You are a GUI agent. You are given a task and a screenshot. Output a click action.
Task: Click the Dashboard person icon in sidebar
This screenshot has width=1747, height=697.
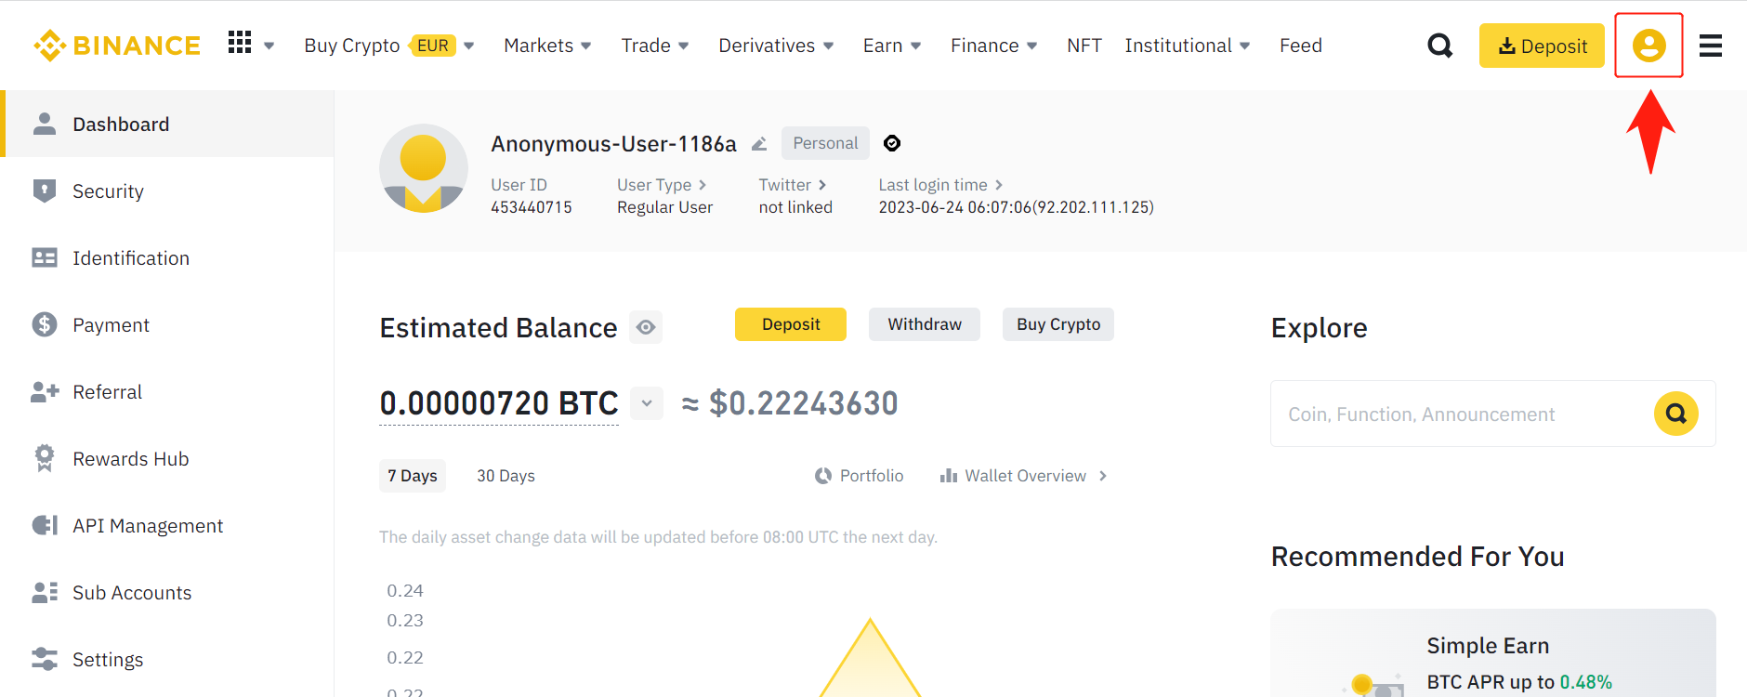44,124
